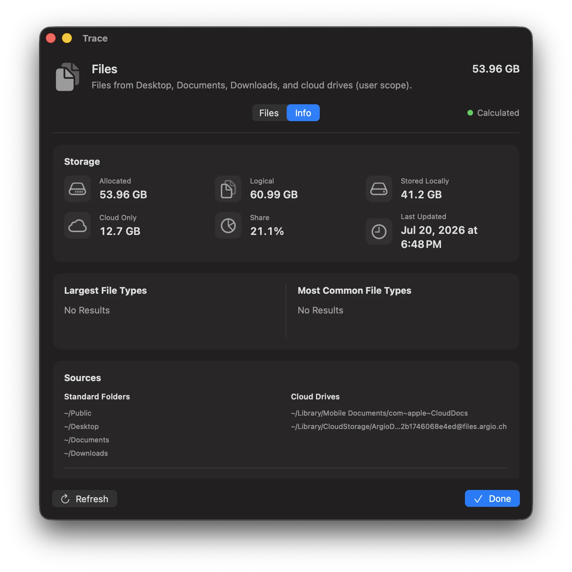
Task: Click the com~apple~CloudDocs cloud drive path
Action: click(x=379, y=413)
